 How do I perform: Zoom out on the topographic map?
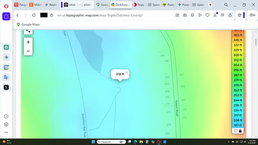coord(28,51)
